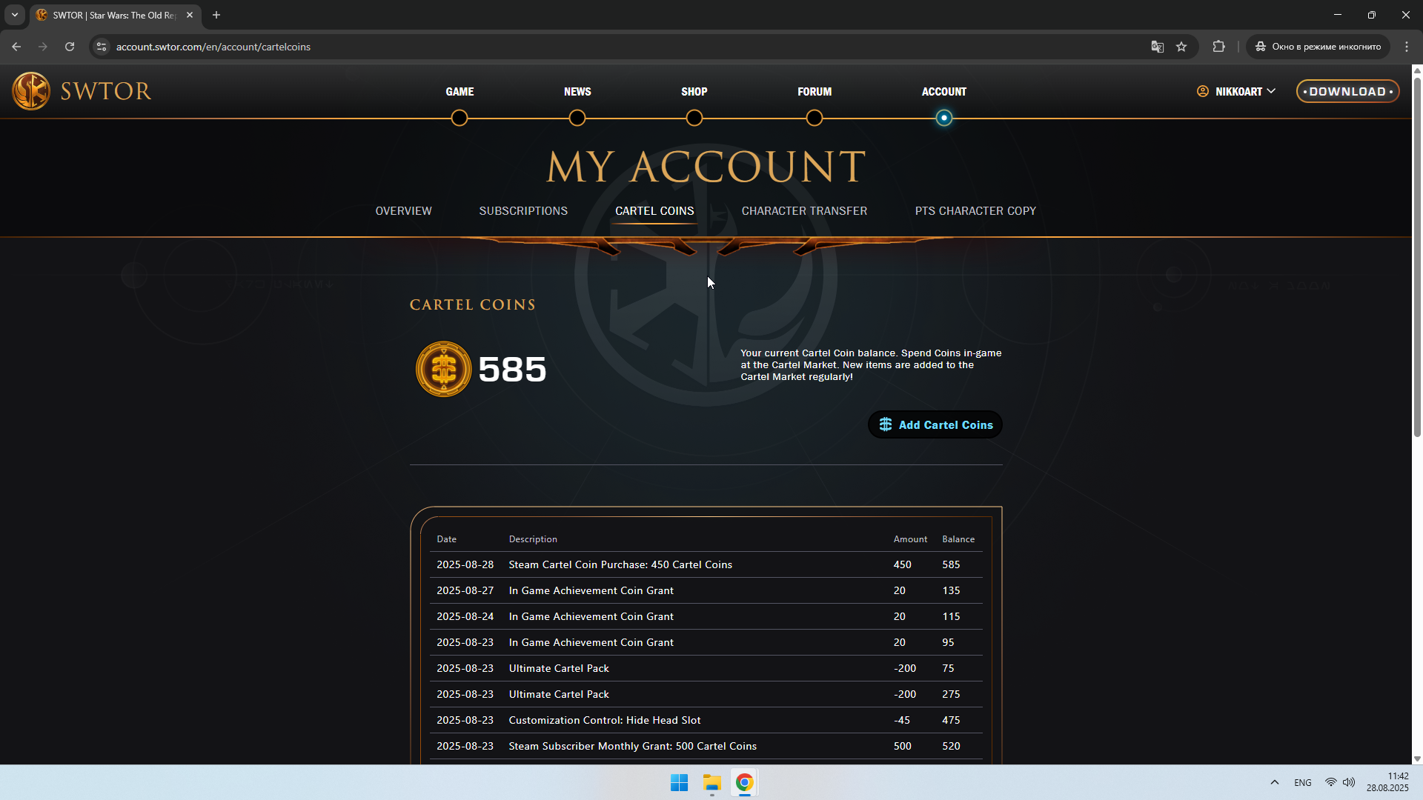
Task: Click the incognito window indicator
Action: tap(1318, 47)
